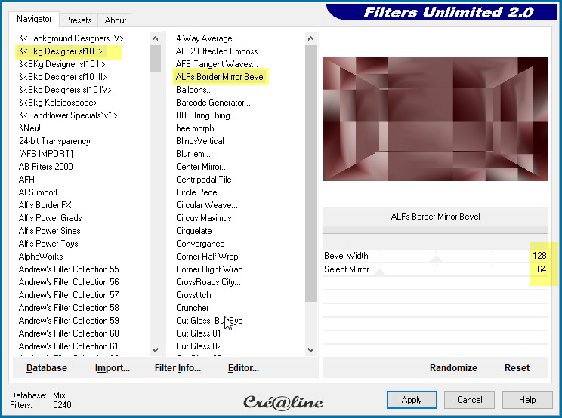The height and width of the screenshot is (418, 562).
Task: Adjust the Bevel Width slider
Action: pyautogui.click(x=435, y=259)
